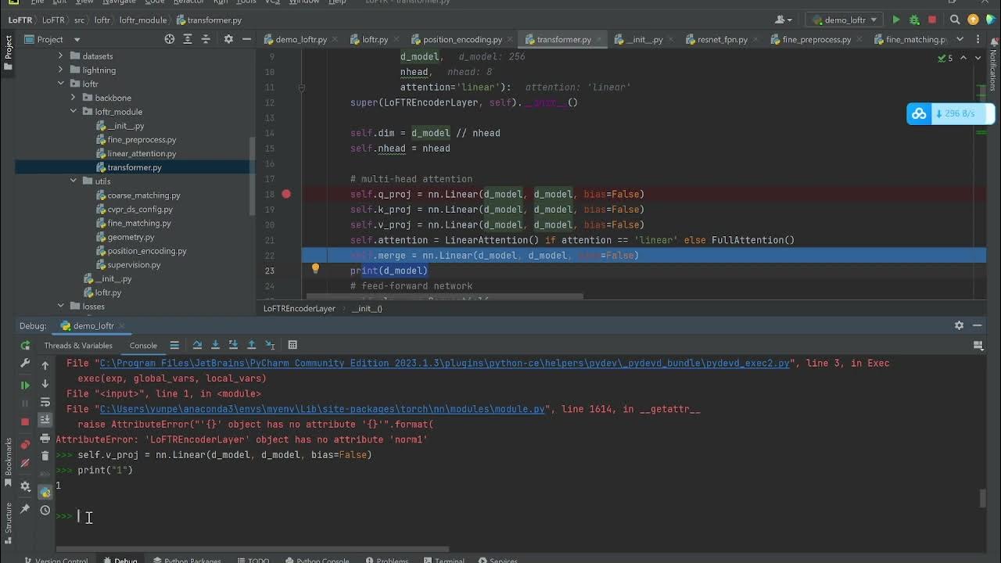Open the resnet_fpn.py editor tab
Image resolution: width=1001 pixels, height=563 pixels.
(722, 39)
